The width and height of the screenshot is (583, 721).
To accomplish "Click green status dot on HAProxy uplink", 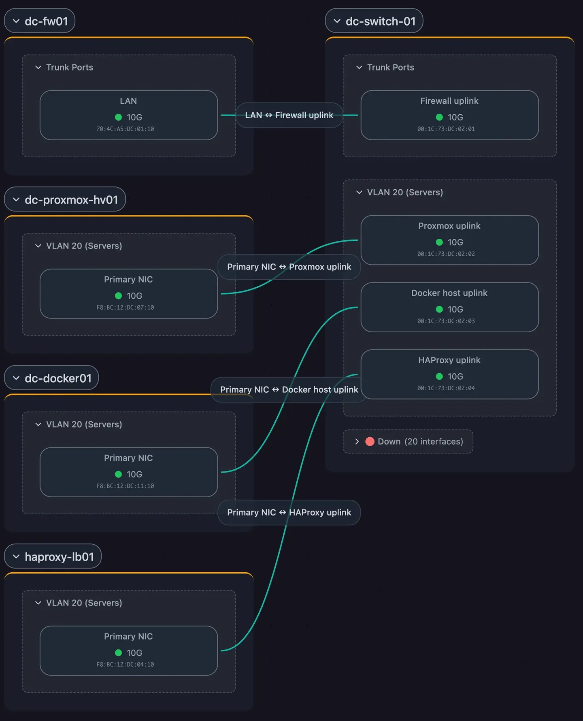I will pyautogui.click(x=439, y=377).
